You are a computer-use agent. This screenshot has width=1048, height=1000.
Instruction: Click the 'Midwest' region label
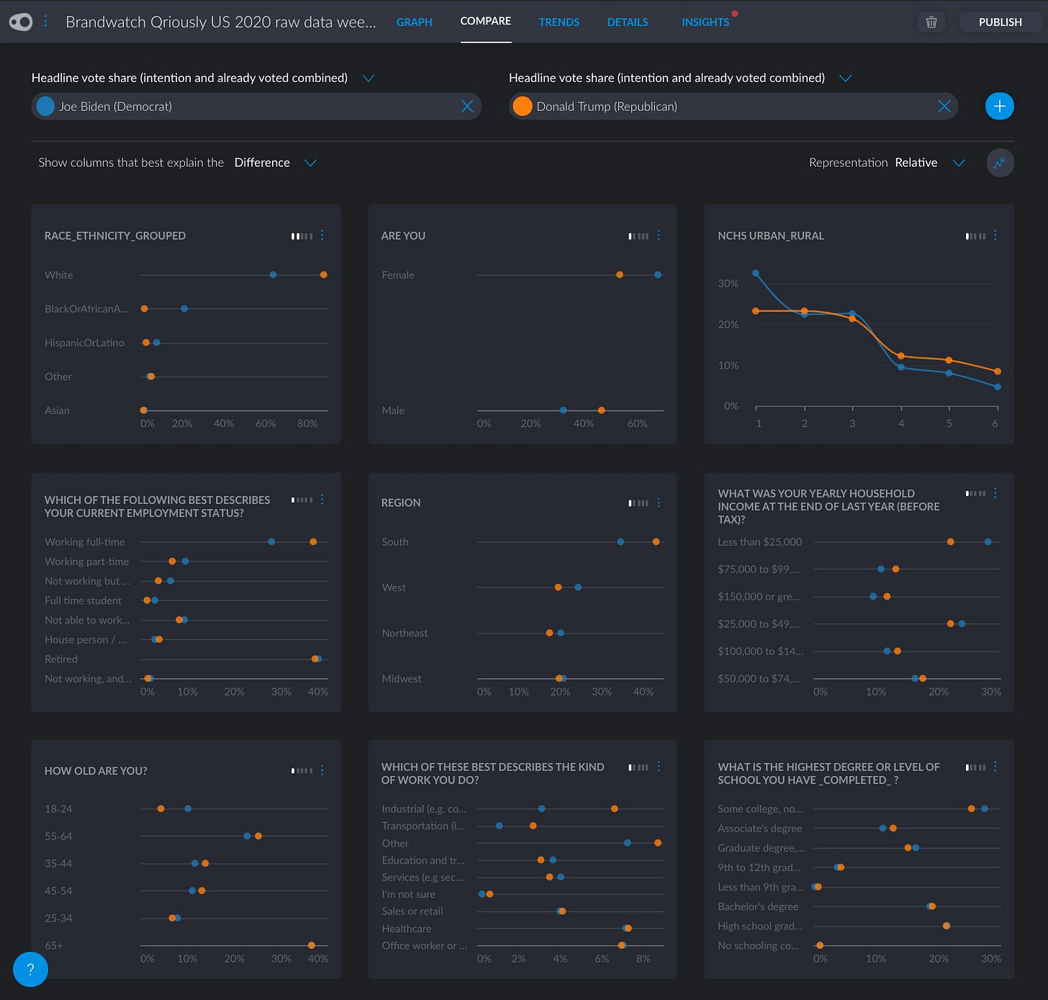[x=402, y=679]
